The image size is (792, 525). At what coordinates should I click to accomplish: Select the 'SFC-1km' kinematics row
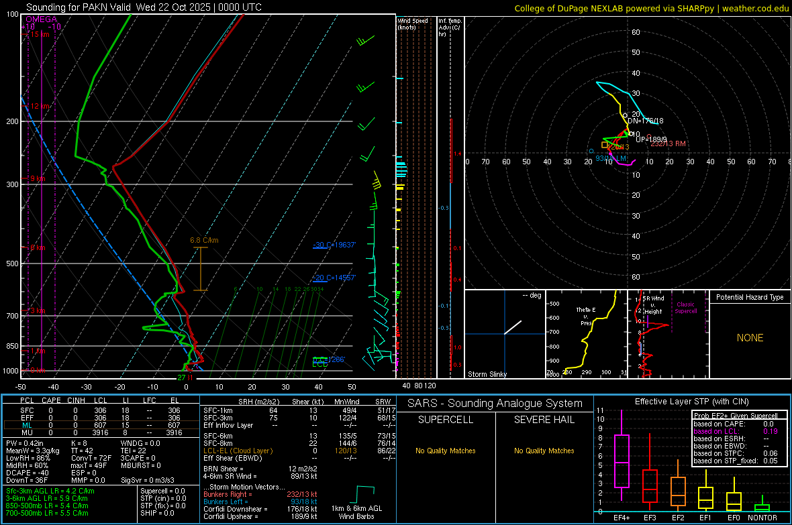[299, 410]
